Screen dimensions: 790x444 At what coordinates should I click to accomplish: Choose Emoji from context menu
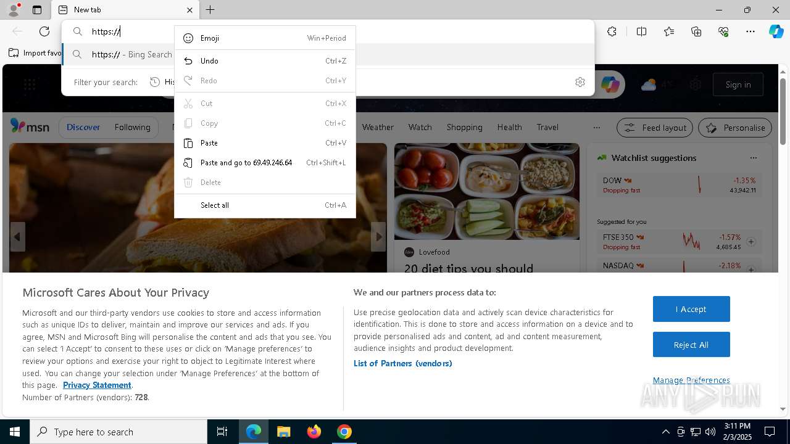265,38
